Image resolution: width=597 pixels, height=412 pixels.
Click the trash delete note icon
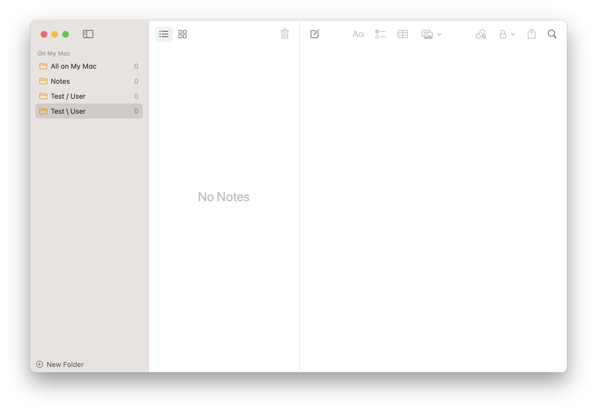pos(285,34)
